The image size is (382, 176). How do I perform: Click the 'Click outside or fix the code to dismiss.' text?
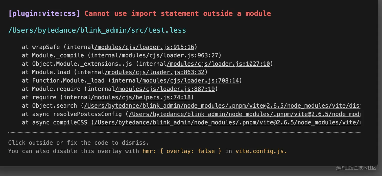pos(79,143)
